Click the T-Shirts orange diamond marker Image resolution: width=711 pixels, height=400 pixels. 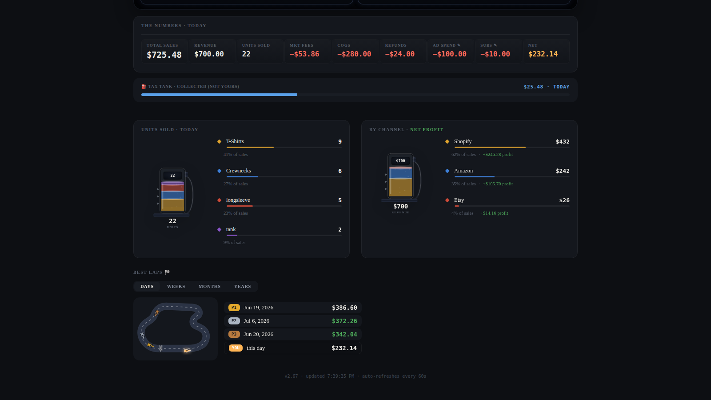(219, 141)
